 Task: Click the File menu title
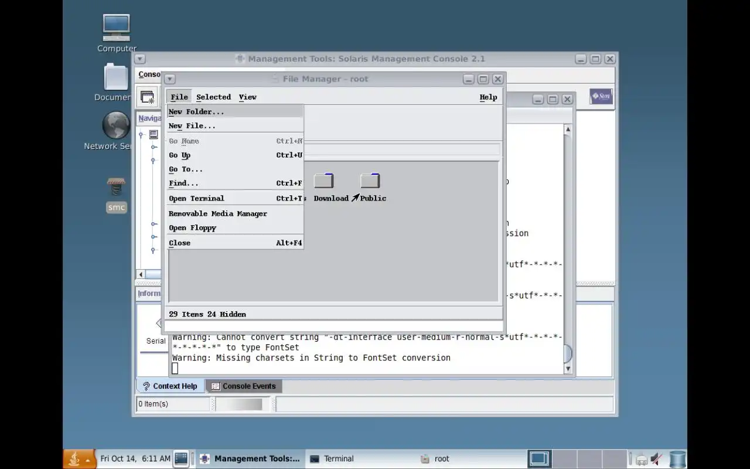(179, 97)
